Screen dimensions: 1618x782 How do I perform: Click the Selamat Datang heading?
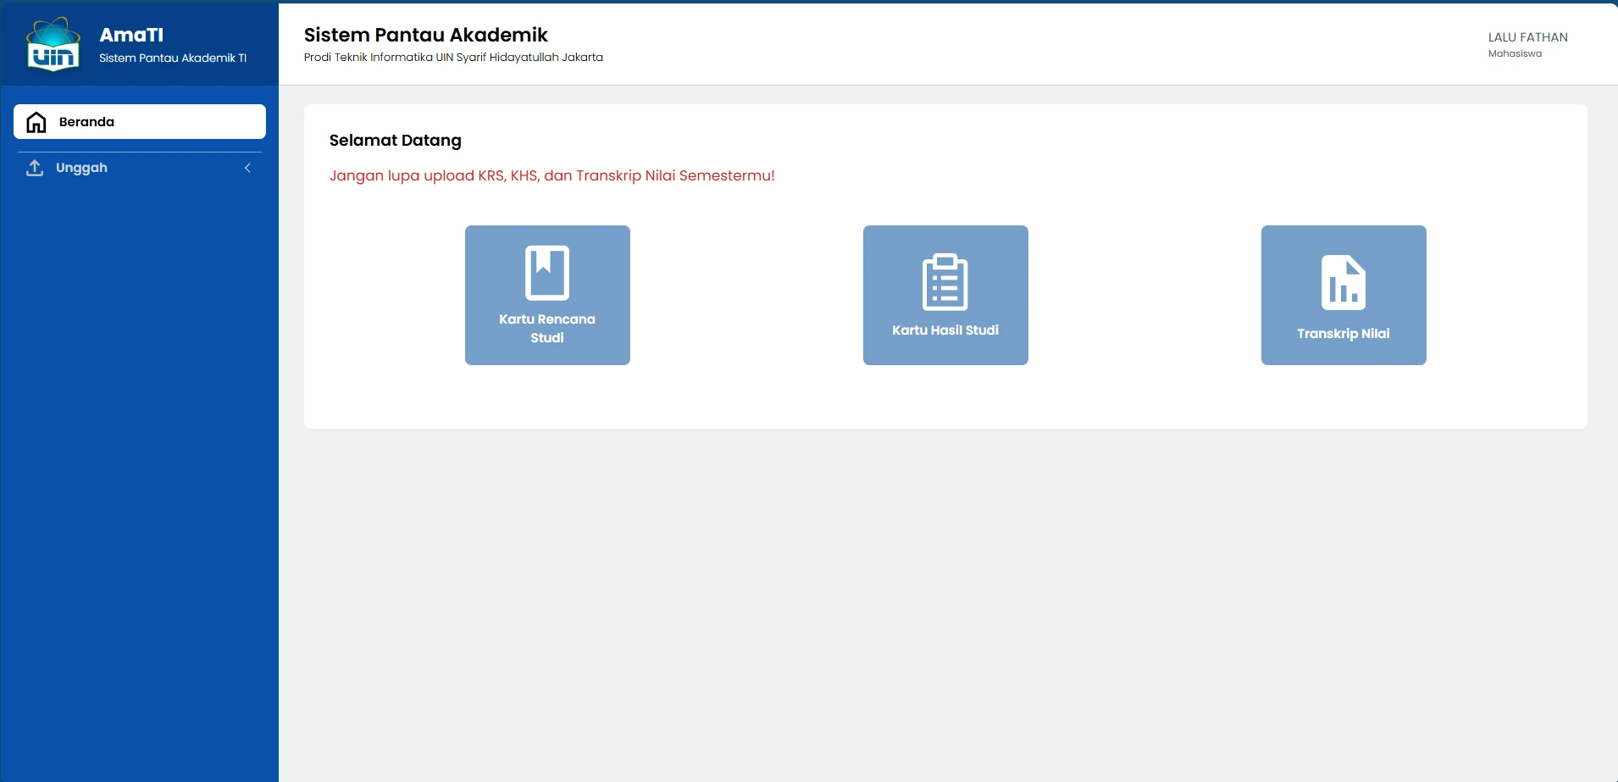tap(396, 141)
